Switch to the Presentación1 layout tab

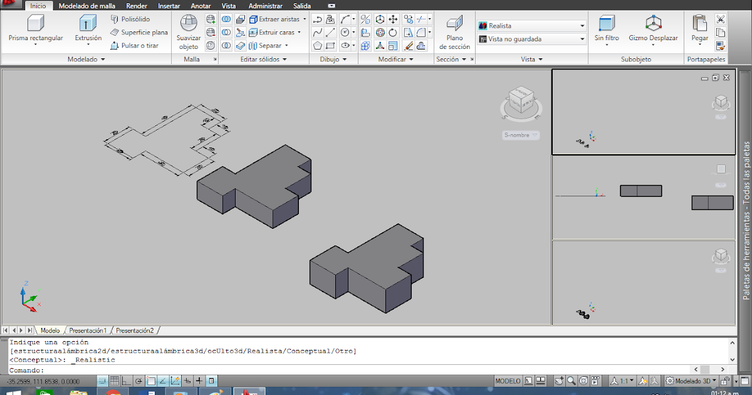tap(88, 329)
